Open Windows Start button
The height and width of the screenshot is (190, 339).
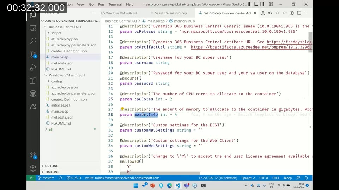pyautogui.click(x=136, y=186)
